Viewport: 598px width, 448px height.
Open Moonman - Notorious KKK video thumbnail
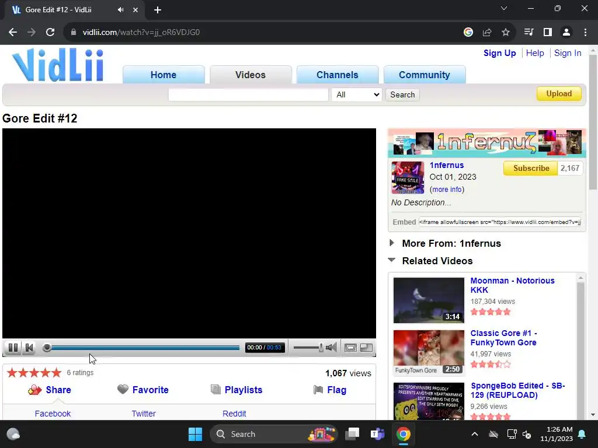[429, 300]
